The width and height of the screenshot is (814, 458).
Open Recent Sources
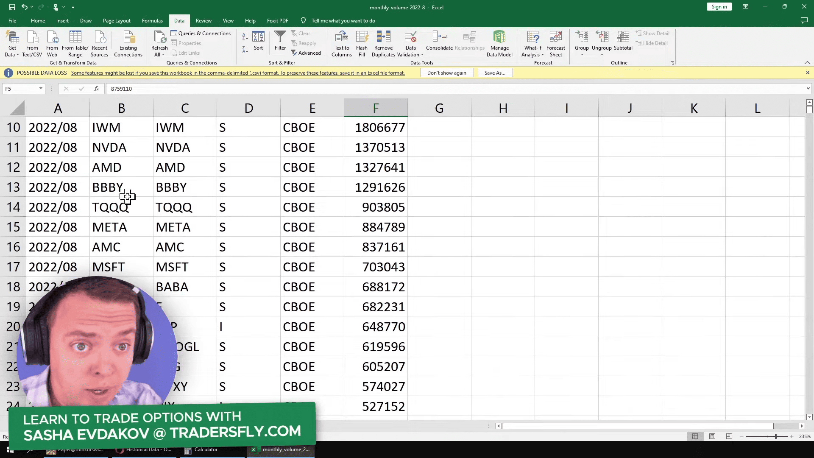click(x=100, y=44)
